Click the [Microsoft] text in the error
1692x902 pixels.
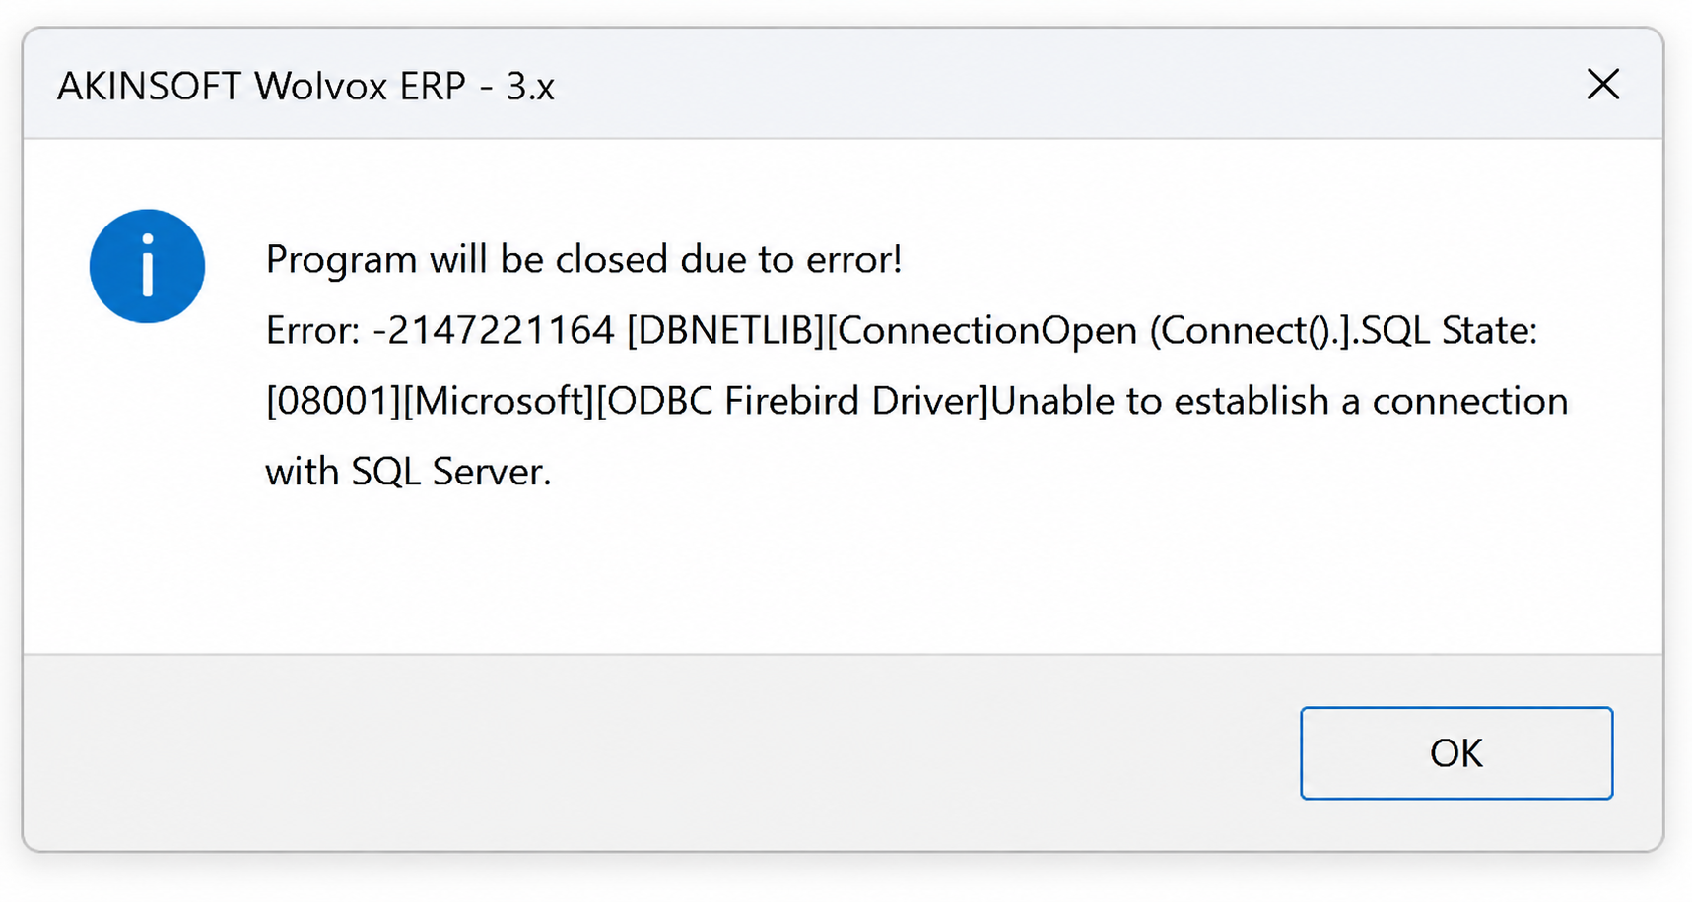point(499,401)
